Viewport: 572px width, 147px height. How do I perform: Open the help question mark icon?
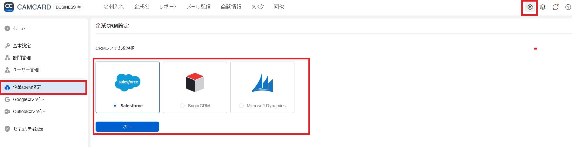click(568, 7)
